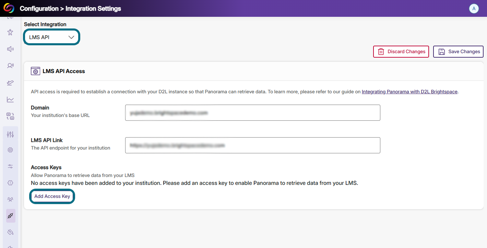Click Discard Changes button
487x248 pixels.
pos(401,51)
